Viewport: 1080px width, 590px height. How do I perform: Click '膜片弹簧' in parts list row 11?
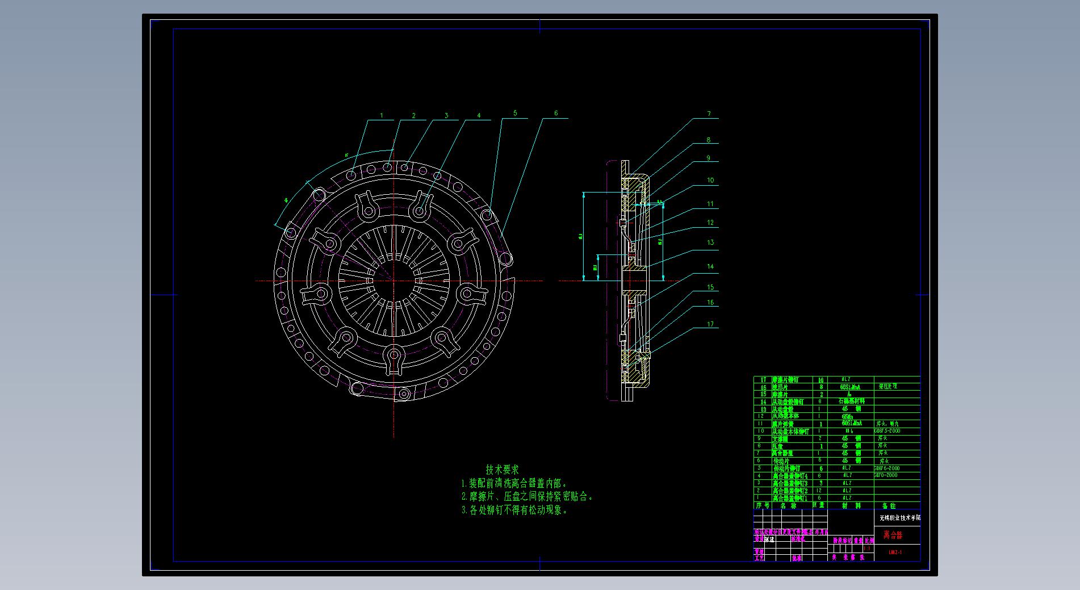(783, 424)
